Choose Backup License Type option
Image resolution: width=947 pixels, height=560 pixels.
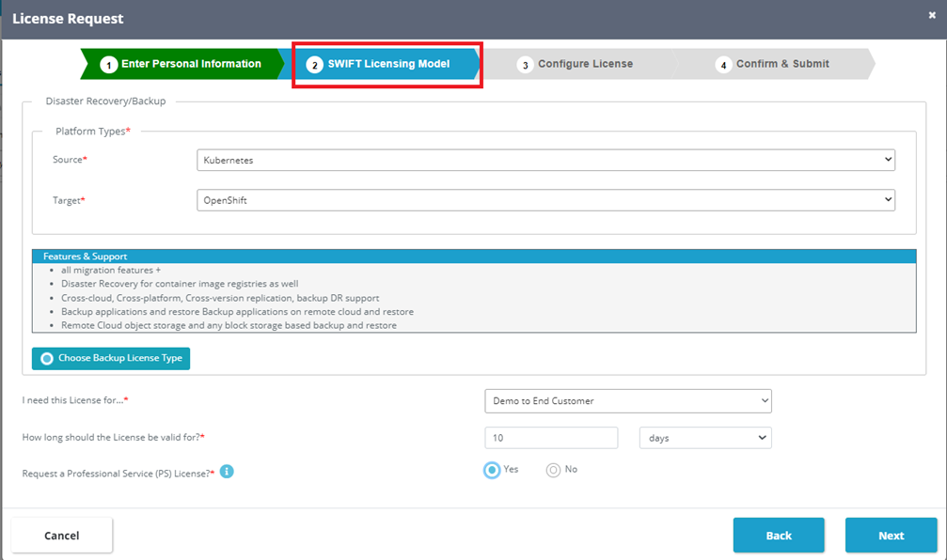[x=111, y=358]
